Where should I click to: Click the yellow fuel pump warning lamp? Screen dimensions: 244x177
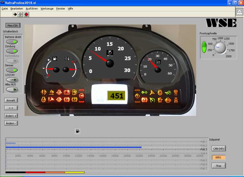click(x=74, y=92)
